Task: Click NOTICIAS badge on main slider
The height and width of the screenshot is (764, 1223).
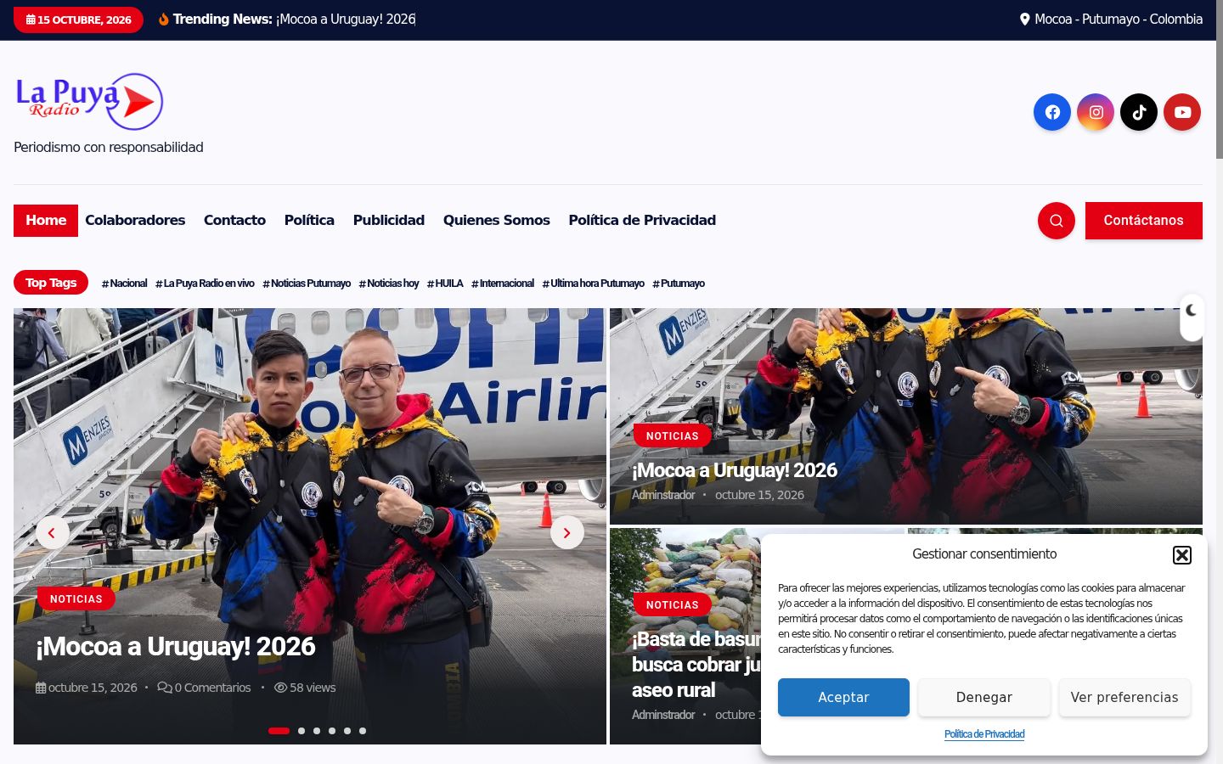Action: pyautogui.click(x=76, y=599)
